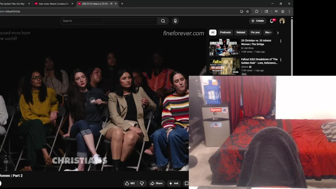Dislike the current video
Screen dimensions: 336x189
[142, 183]
